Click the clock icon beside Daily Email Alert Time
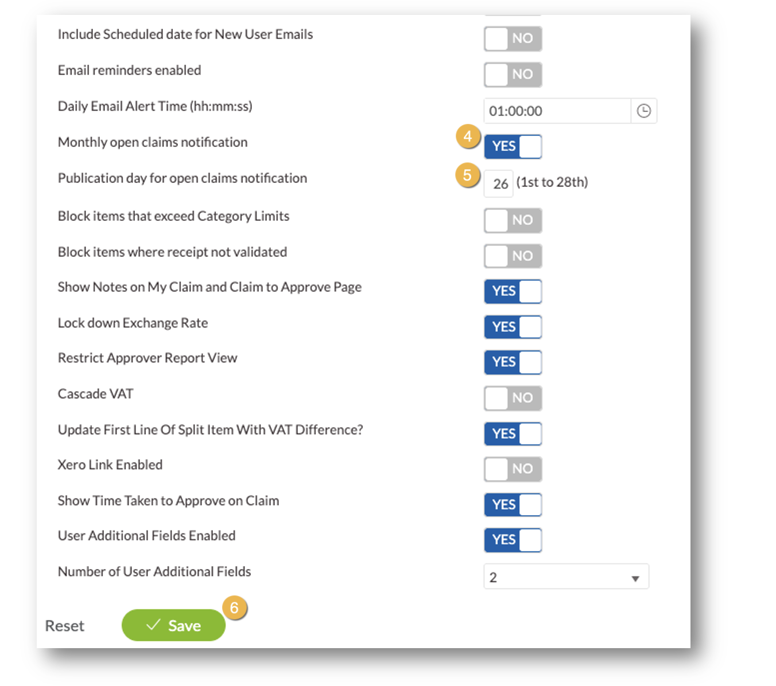This screenshot has width=776, height=686. 644,111
